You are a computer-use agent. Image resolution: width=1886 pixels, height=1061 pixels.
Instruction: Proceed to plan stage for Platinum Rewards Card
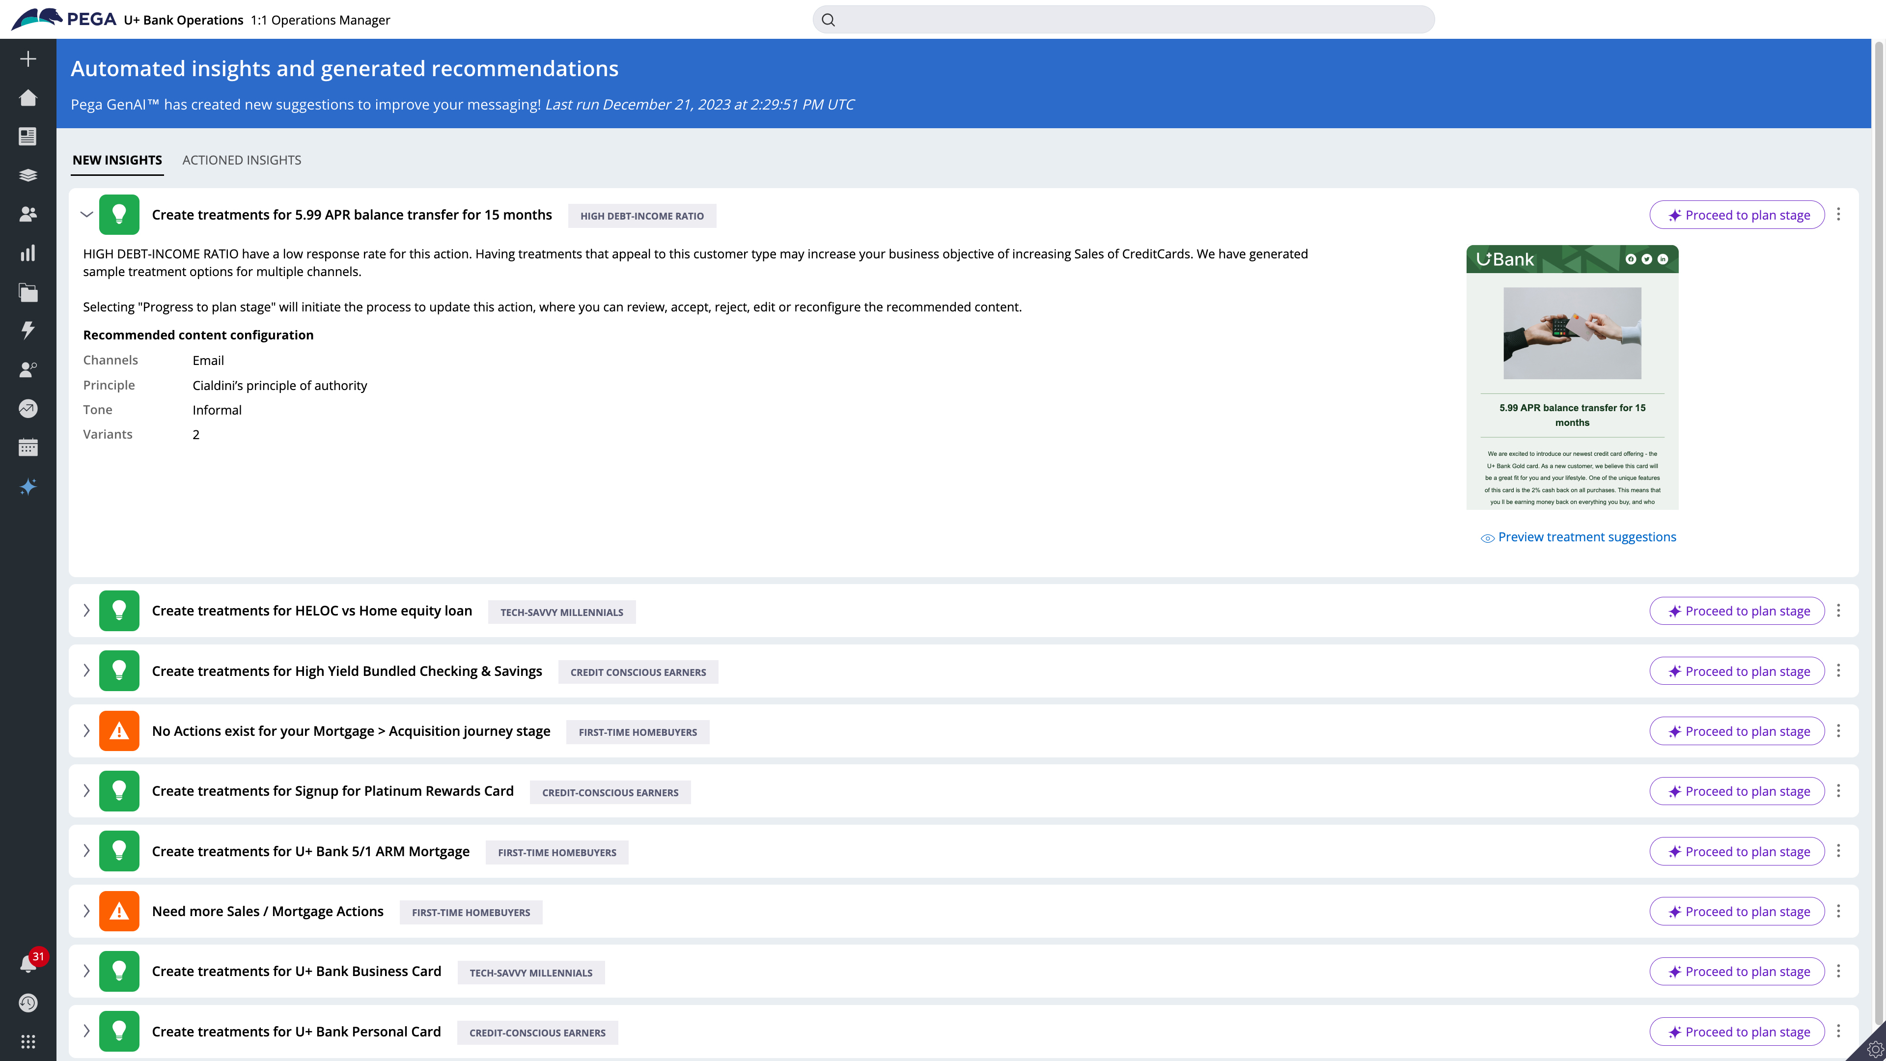pyautogui.click(x=1737, y=791)
